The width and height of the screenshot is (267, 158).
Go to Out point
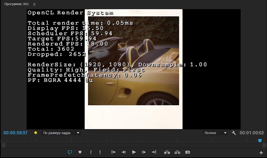coord(154,152)
